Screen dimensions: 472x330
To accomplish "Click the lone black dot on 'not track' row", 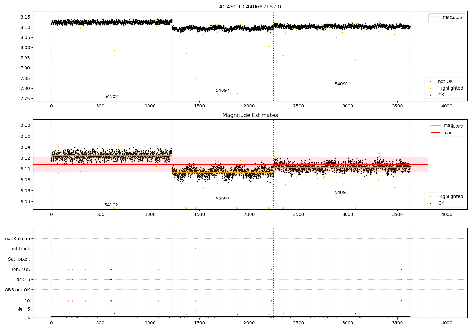I will click(x=196, y=249).
